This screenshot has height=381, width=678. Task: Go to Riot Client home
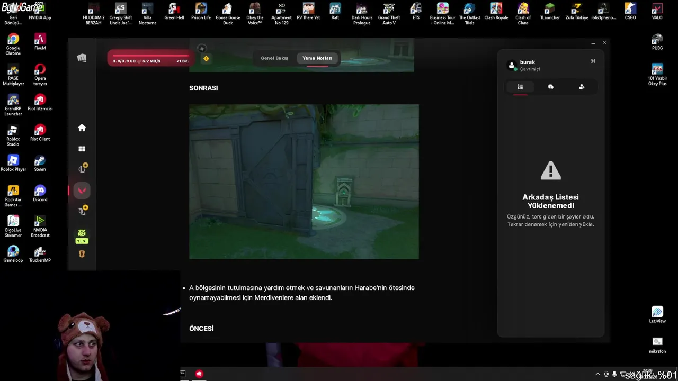(x=82, y=128)
